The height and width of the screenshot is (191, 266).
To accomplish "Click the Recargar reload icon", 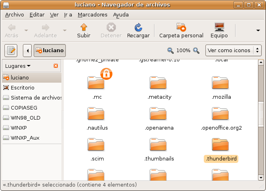I will coord(138,27).
